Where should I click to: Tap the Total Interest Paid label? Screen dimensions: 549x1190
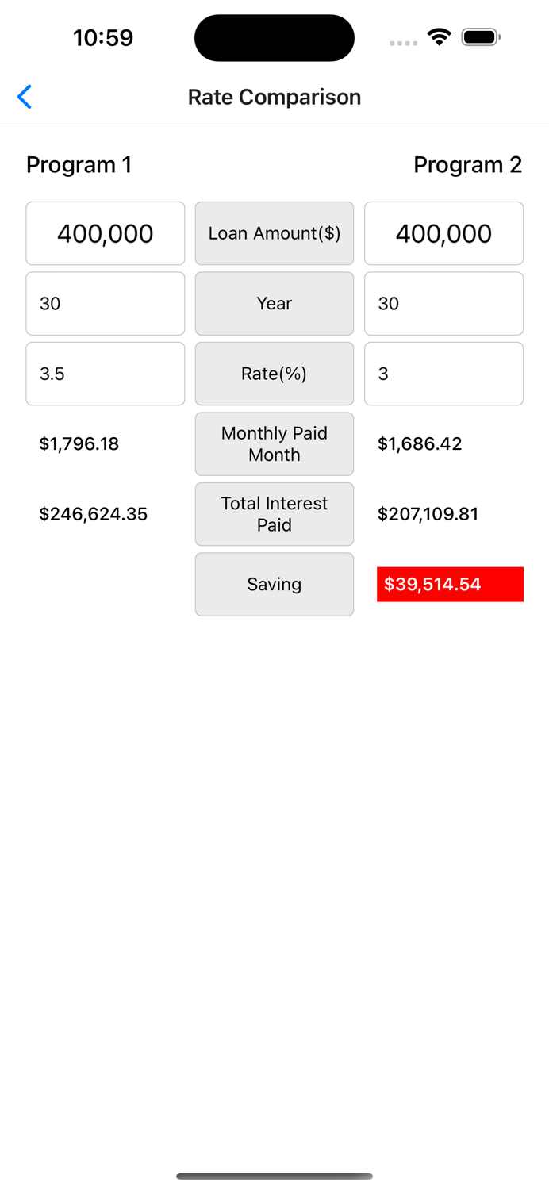coord(274,514)
